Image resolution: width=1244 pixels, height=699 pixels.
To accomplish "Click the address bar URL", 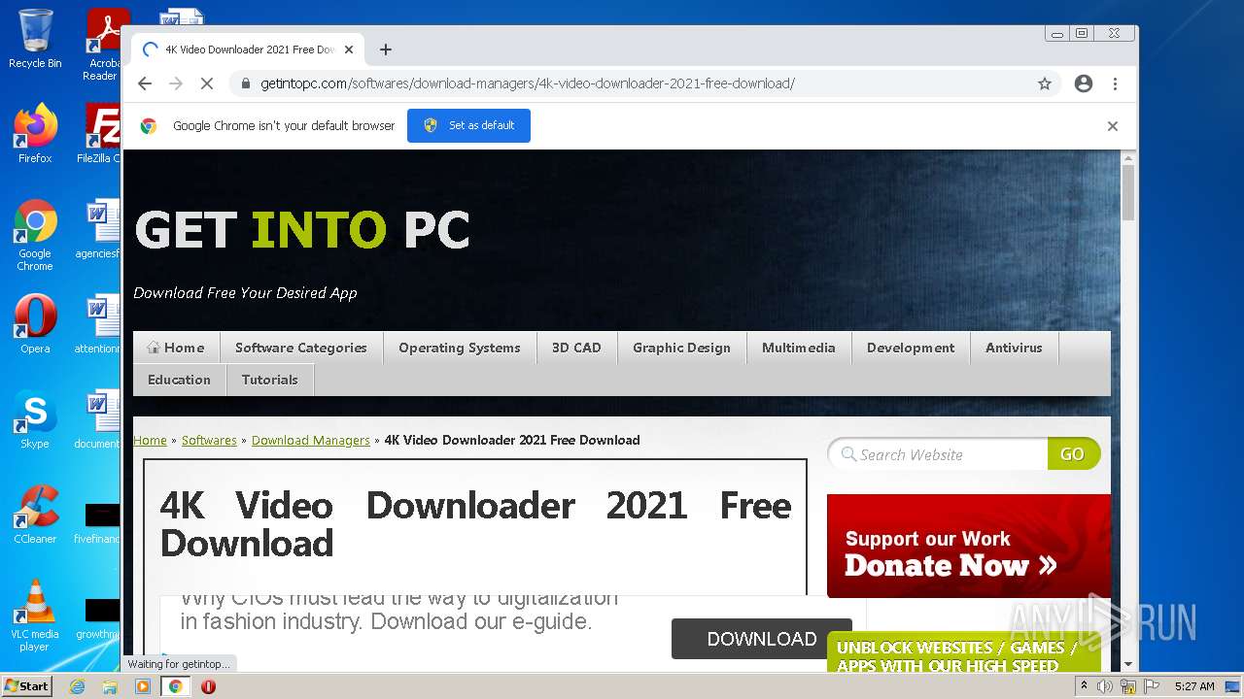I will [x=528, y=83].
